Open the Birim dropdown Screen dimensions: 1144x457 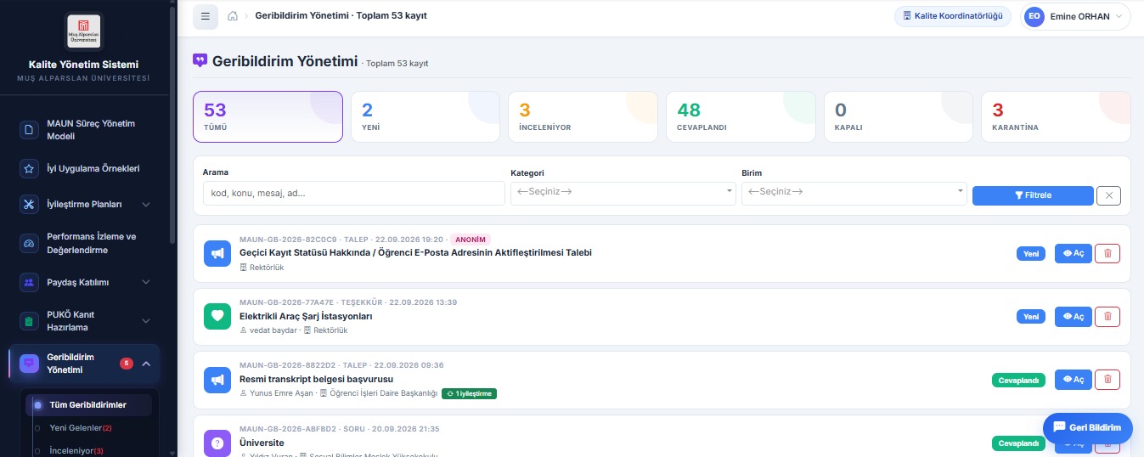854,193
